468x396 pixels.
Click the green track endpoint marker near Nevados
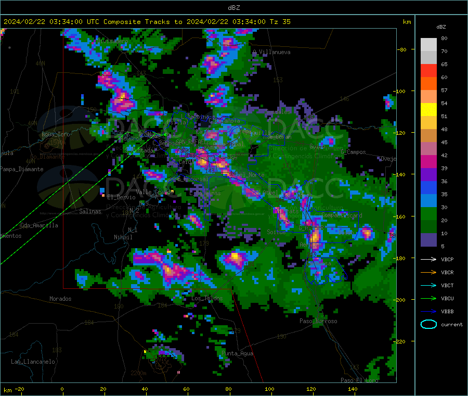[x=166, y=135]
